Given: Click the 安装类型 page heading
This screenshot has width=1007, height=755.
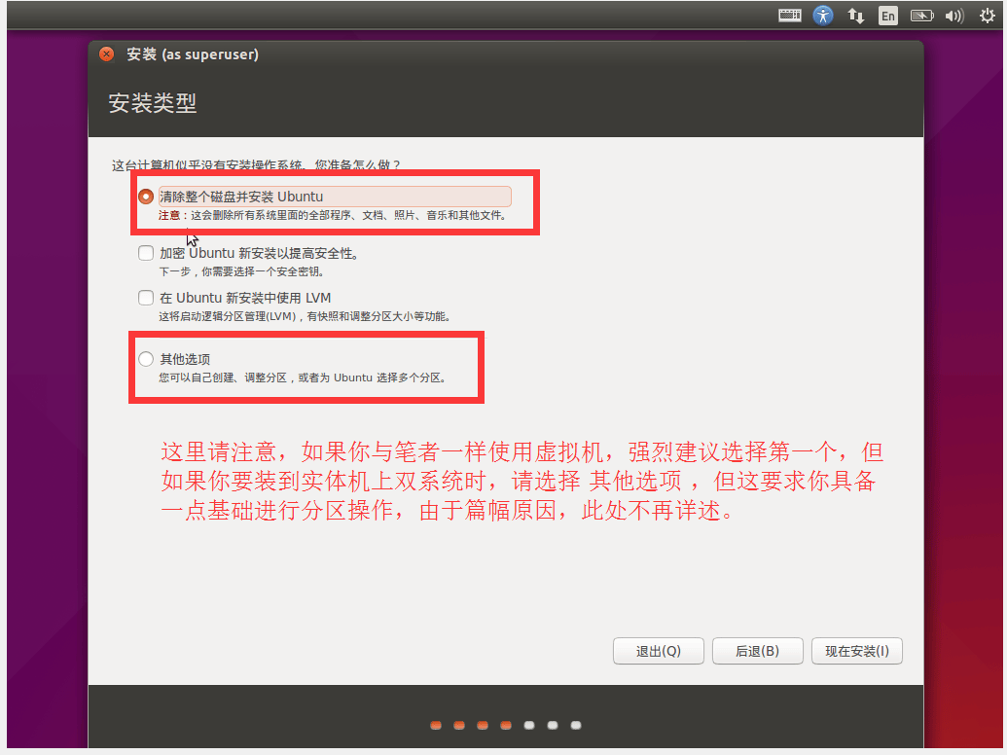Looking at the screenshot, I should tap(153, 103).
